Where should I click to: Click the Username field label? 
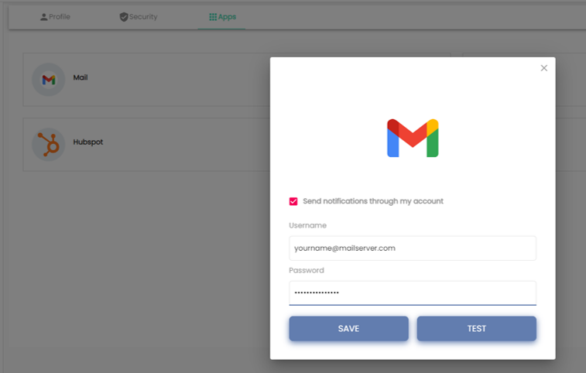tap(308, 225)
